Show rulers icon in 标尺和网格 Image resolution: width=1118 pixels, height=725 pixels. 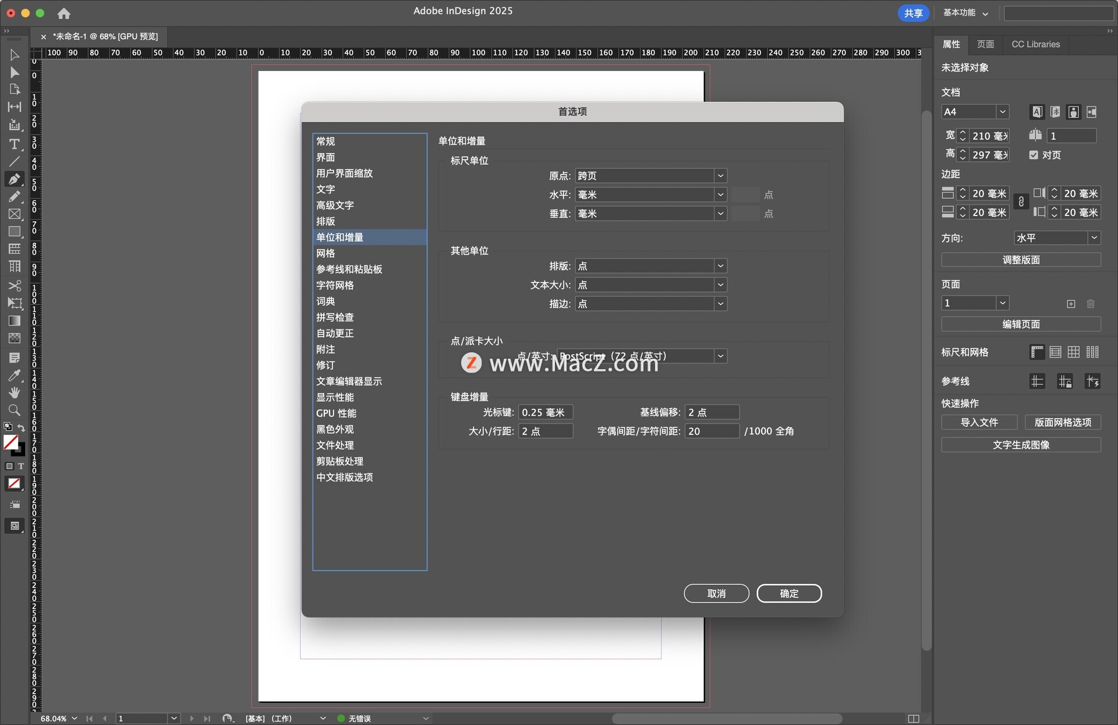[1037, 352]
